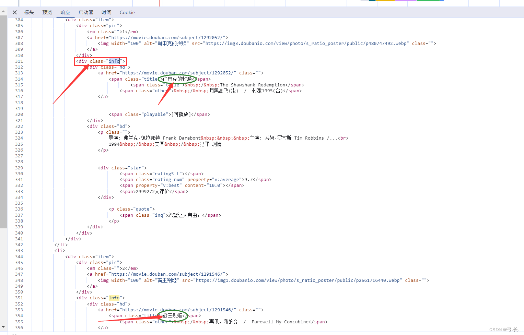
Task: Click the subject/1291546 href on line 353
Action: [178, 310]
